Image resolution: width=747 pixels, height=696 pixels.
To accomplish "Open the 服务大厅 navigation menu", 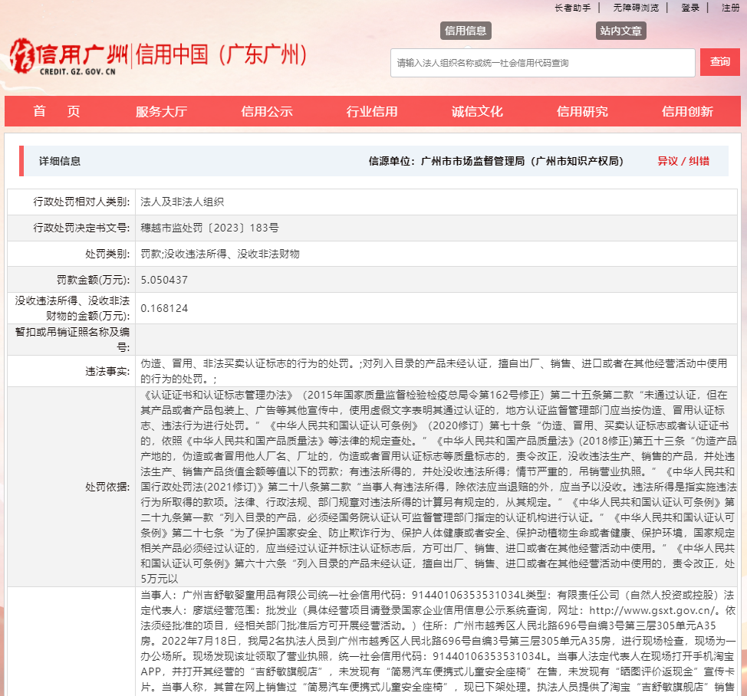I will pos(162,111).
